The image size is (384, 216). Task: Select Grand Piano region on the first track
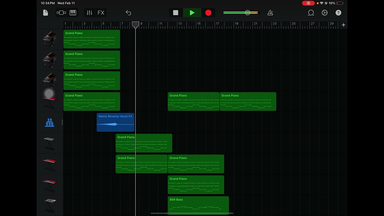click(92, 39)
